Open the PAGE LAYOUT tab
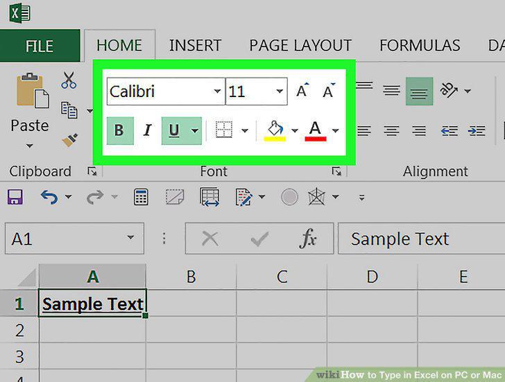 (x=300, y=45)
